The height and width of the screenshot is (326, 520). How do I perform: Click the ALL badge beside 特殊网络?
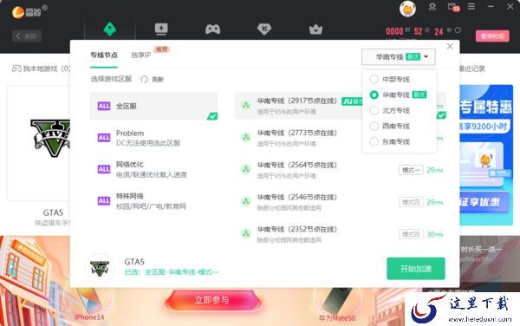pos(104,200)
